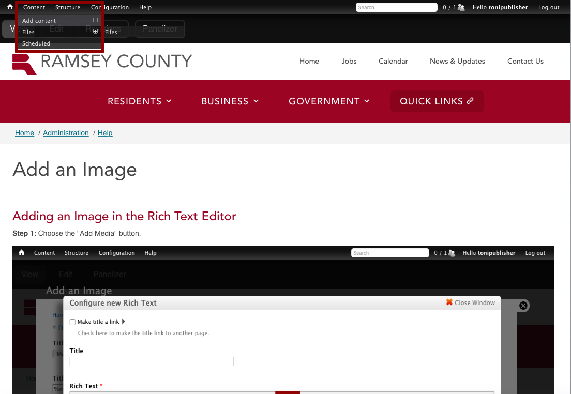Viewport: 571px width, 394px height.
Task: Open the Configuration admin menu
Action: pos(110,7)
